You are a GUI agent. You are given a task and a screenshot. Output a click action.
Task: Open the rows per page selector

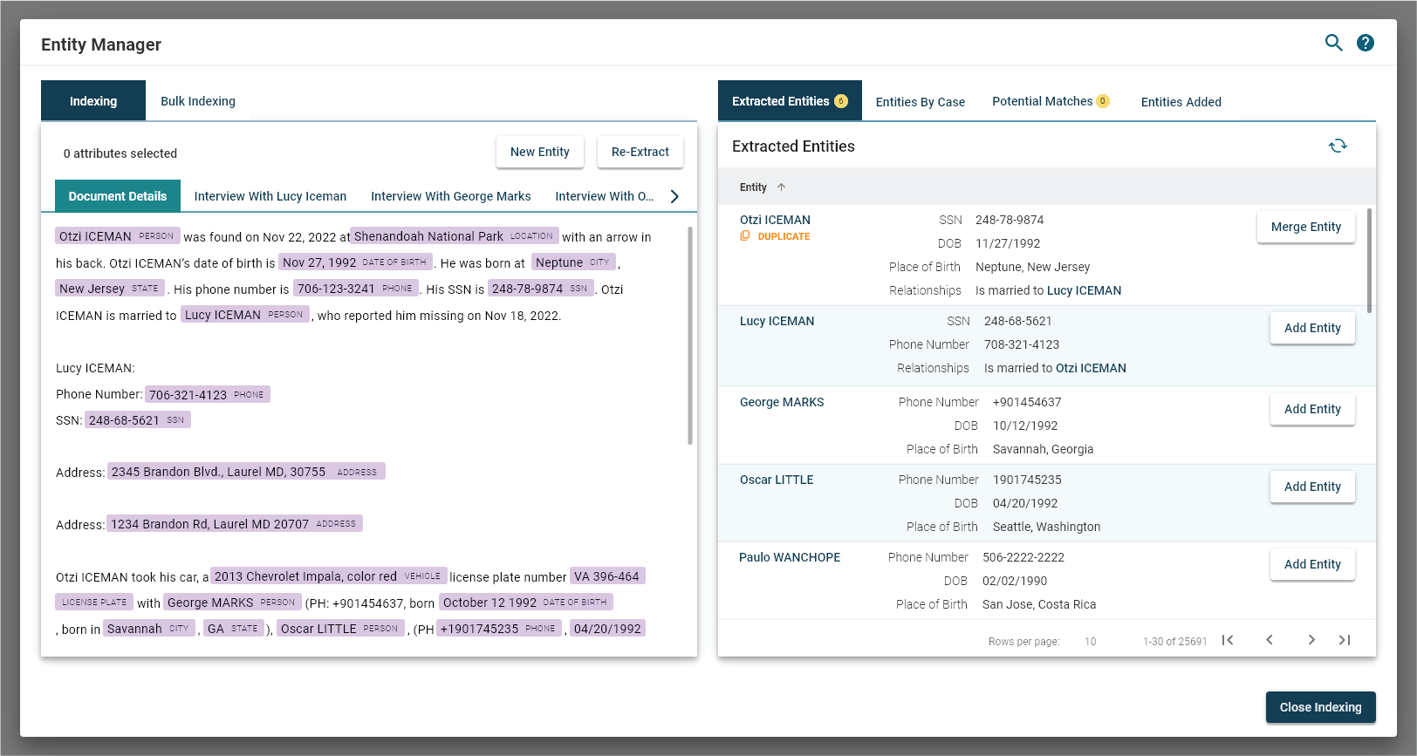click(1090, 641)
